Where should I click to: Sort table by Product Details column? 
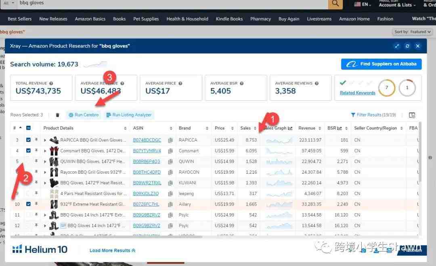[x=125, y=128]
